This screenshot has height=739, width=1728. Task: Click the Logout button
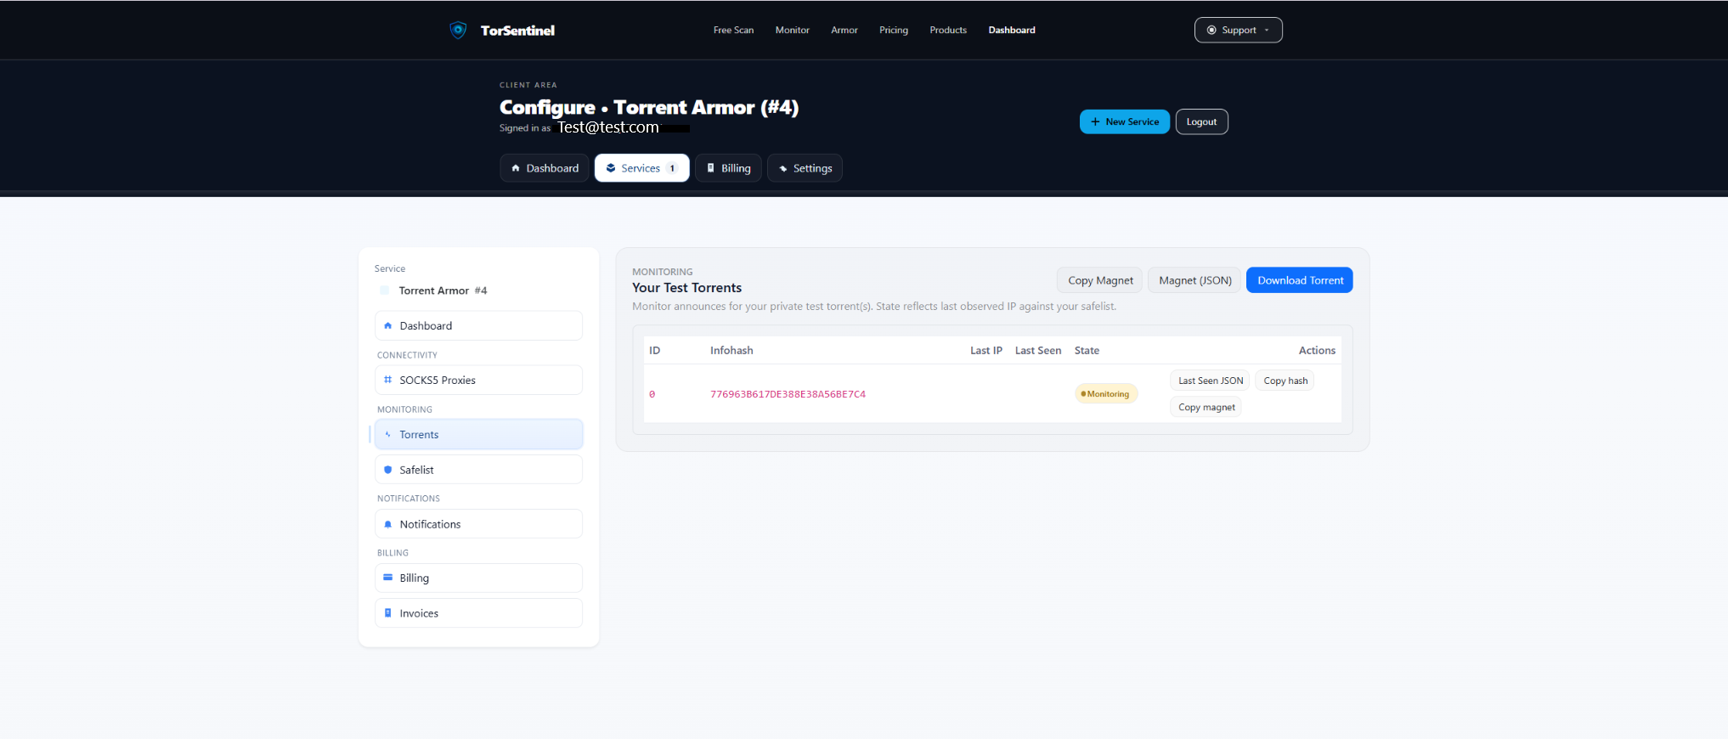pos(1201,121)
